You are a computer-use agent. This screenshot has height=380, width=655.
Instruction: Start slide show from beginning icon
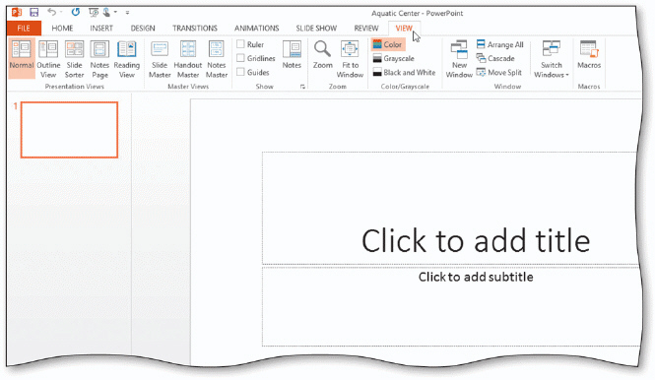coord(94,13)
